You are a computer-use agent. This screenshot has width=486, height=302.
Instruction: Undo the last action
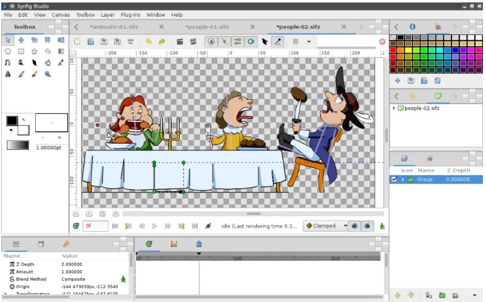(148, 41)
